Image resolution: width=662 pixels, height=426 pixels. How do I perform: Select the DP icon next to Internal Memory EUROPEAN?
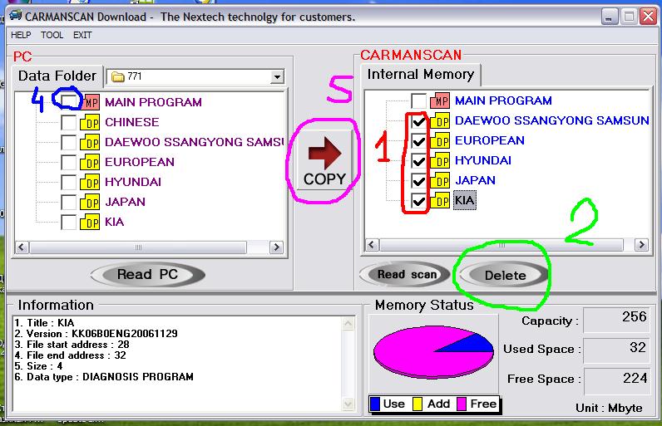coord(440,140)
